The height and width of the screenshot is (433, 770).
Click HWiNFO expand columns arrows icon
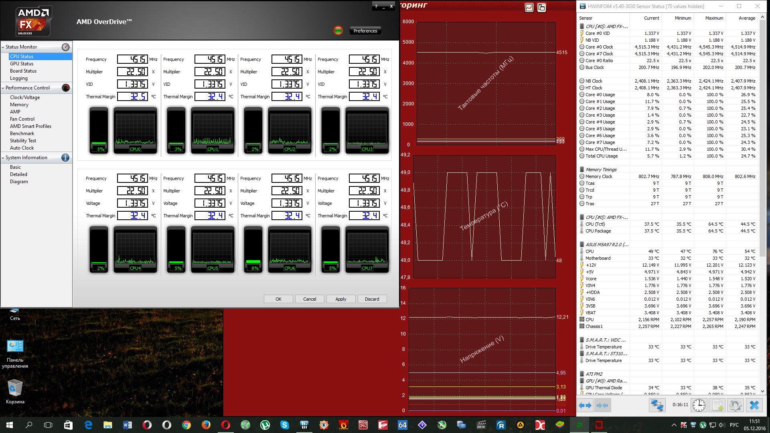click(585, 405)
